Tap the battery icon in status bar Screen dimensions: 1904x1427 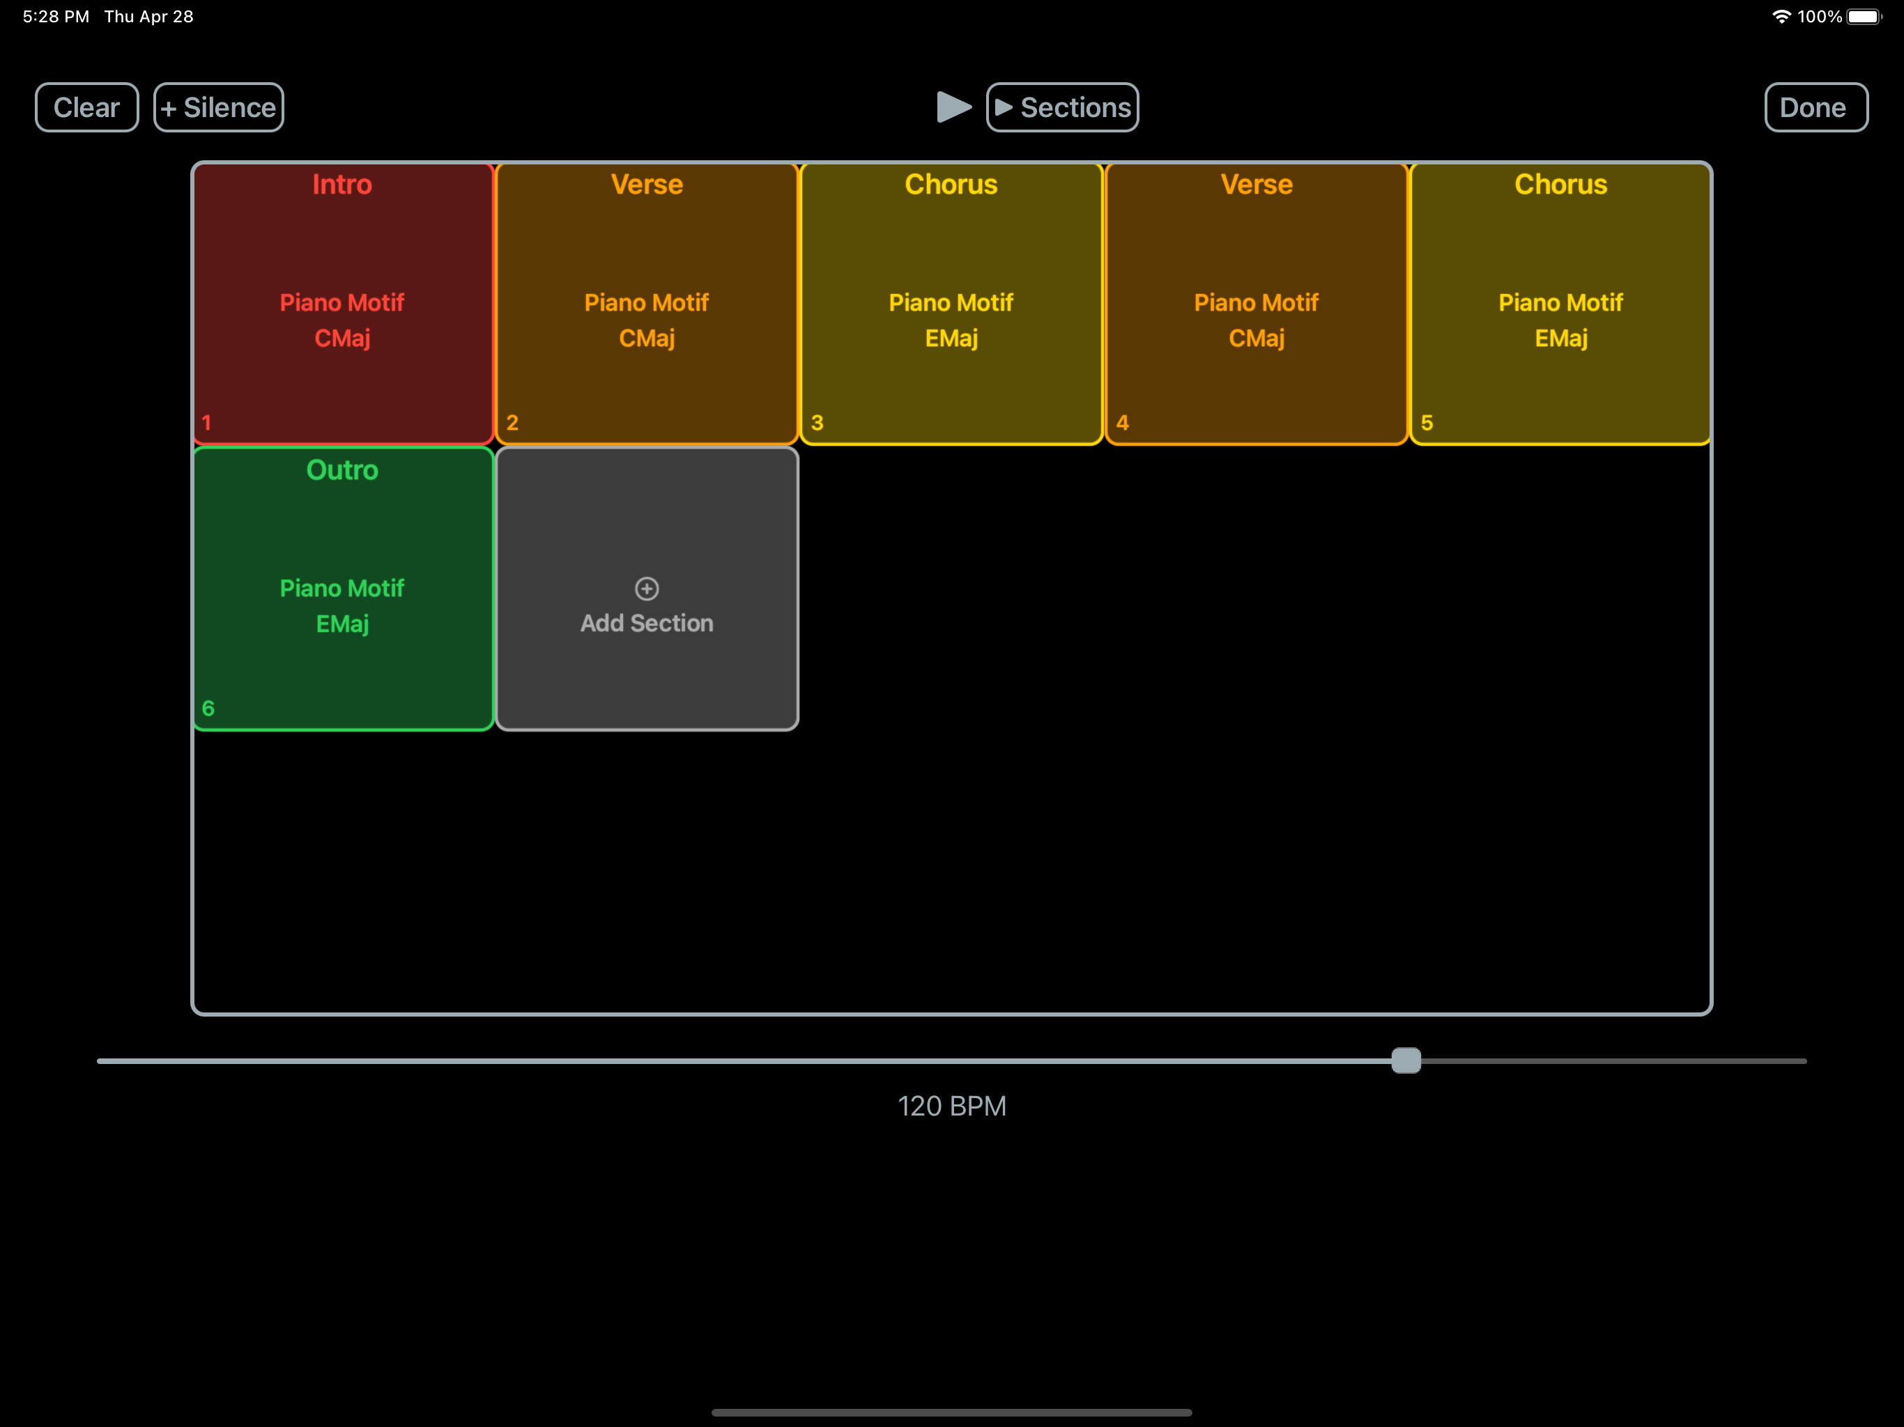1864,16
